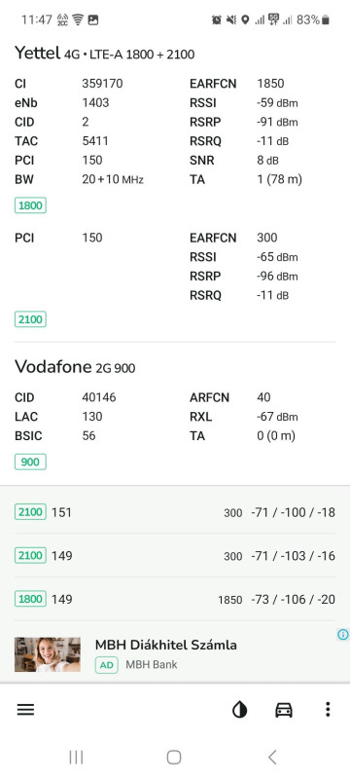
Task: Tap the AD label next to MBH Bank
Action: (x=107, y=665)
